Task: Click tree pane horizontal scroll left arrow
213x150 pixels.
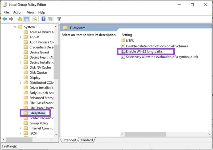Action: pyautogui.click(x=4, y=140)
